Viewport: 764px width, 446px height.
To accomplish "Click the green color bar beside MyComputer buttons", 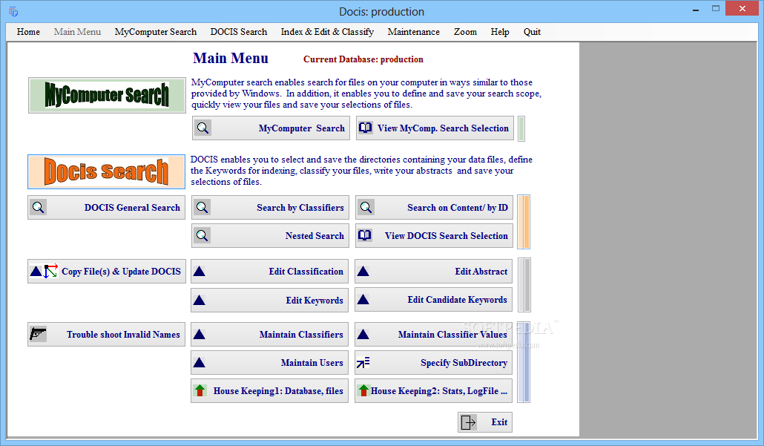I will (x=521, y=128).
